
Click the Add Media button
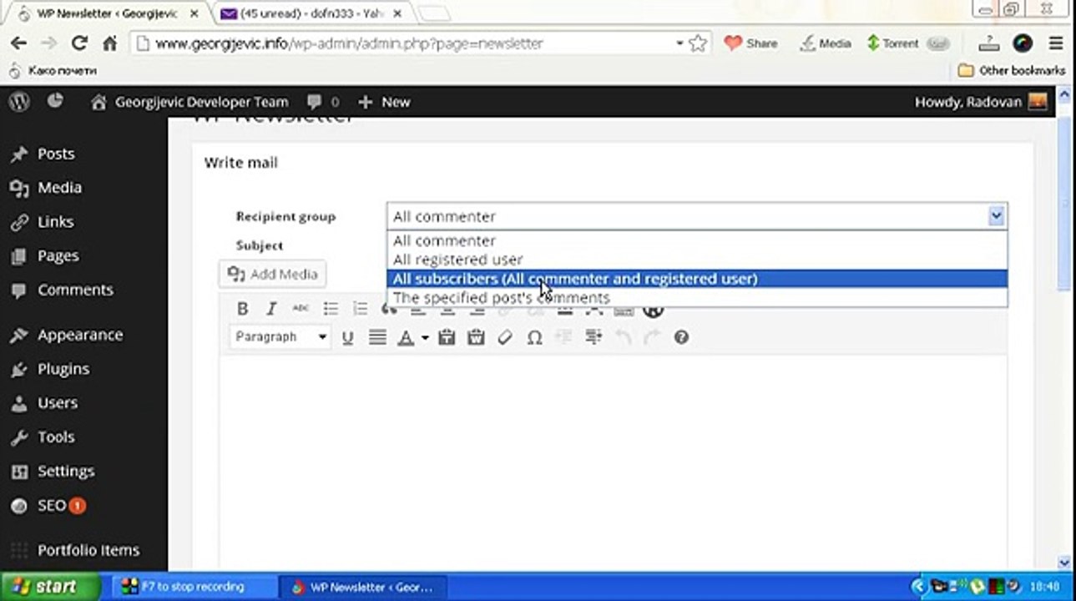pos(273,274)
